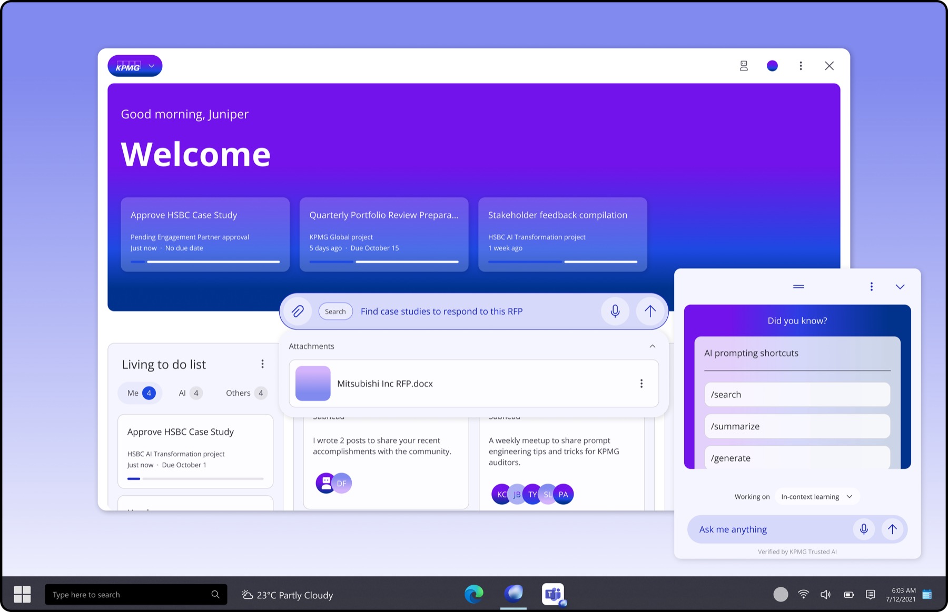This screenshot has width=948, height=612.
Task: Select the Mitsubishi Inc RFP.docx file name
Action: point(385,384)
